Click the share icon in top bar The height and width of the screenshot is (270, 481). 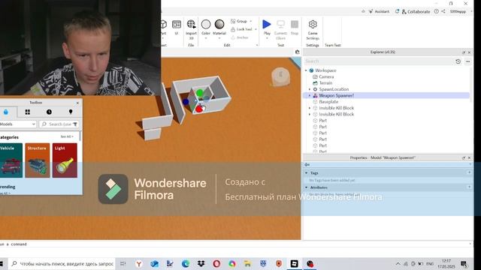point(443,11)
